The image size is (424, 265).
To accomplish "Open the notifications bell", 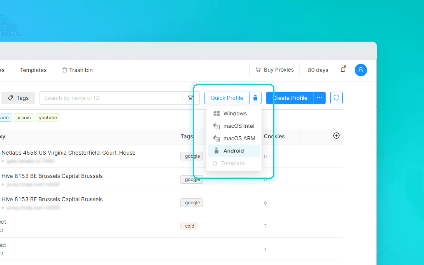I will [343, 70].
